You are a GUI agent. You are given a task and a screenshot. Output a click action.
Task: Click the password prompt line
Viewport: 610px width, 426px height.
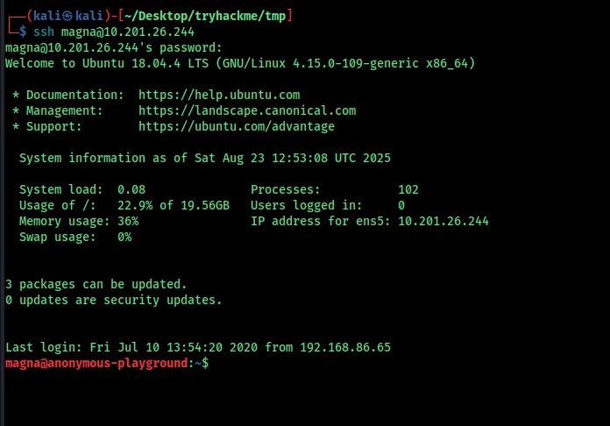(114, 47)
